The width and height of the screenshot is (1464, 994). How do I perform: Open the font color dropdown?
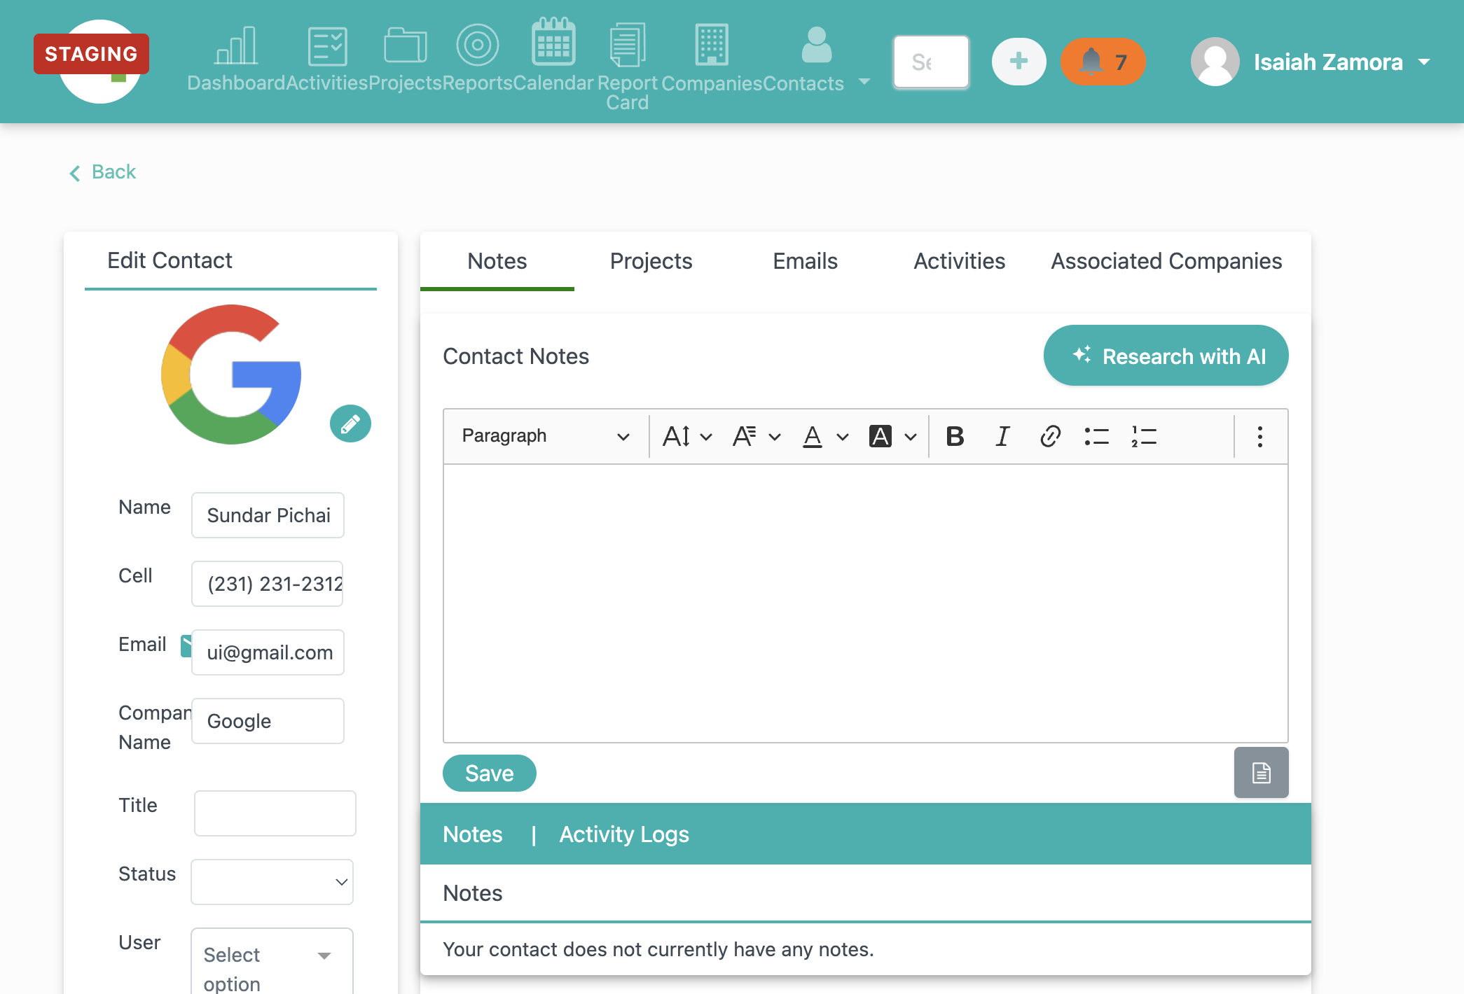click(x=825, y=436)
